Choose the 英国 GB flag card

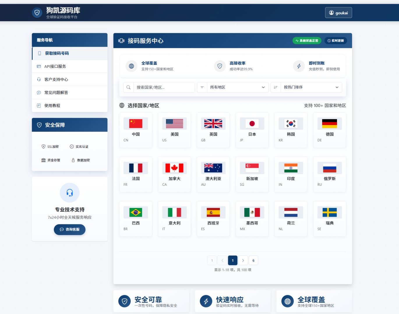213,130
